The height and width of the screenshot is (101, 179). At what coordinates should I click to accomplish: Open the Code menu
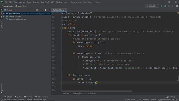click(29, 2)
